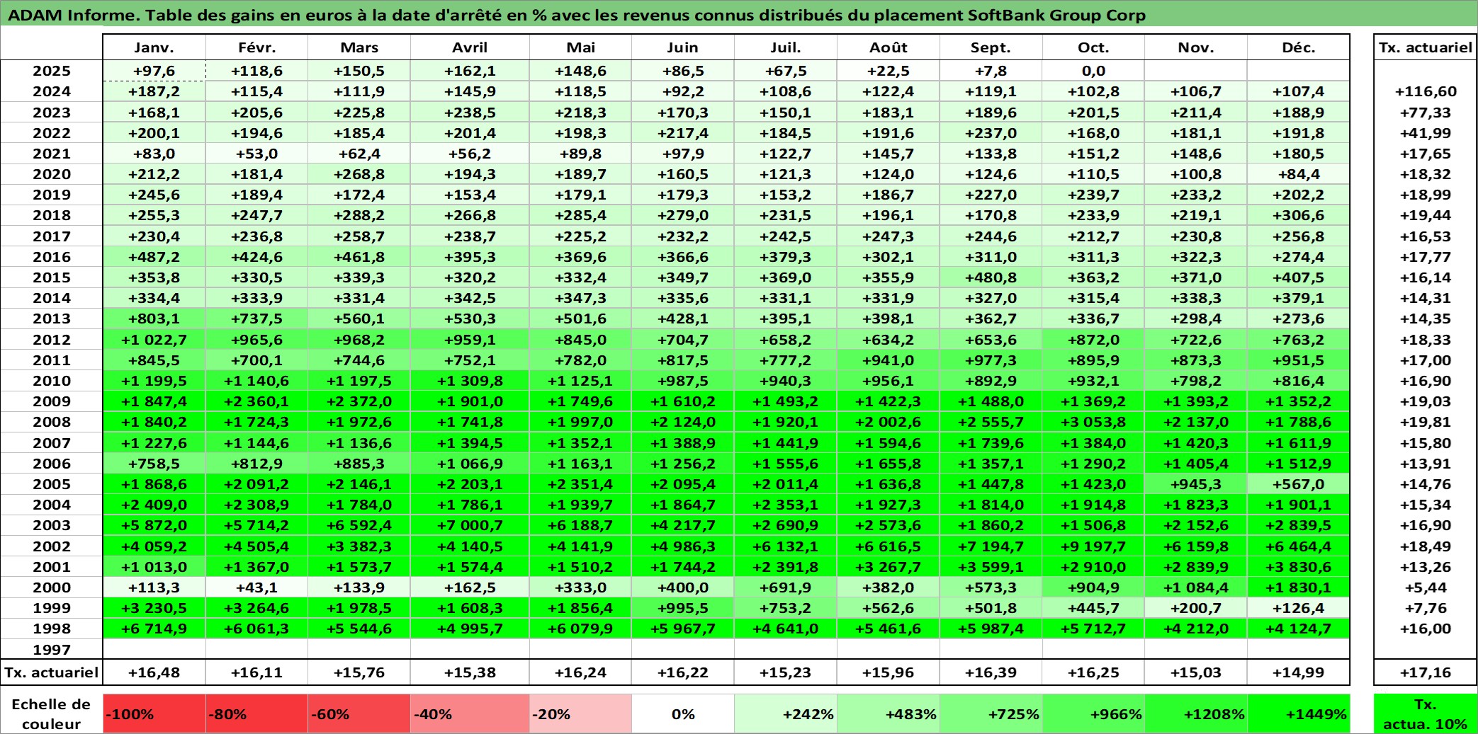Screen dimensions: 1478x734
Task: Select cell value +306,6
Action: pyautogui.click(x=1298, y=215)
